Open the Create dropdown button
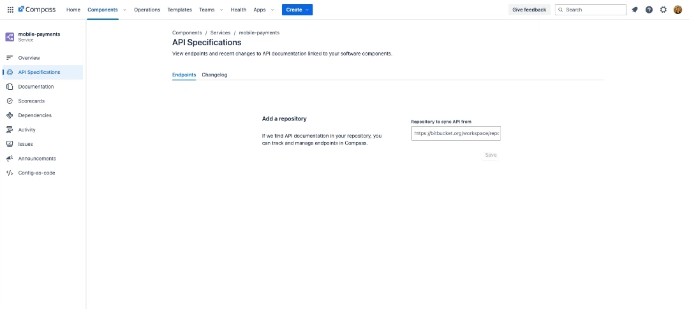 [x=297, y=10]
